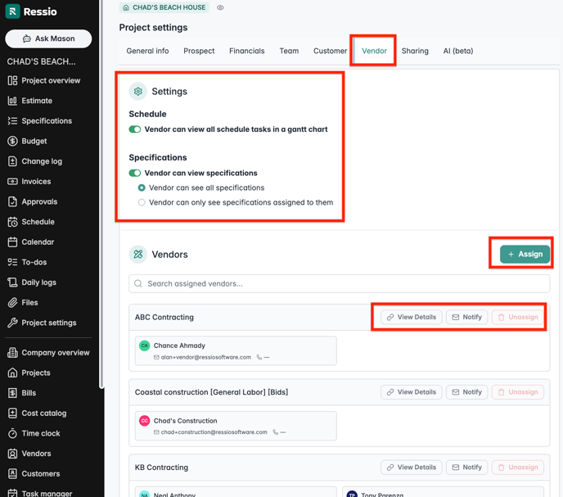Screen dimensions: 563x497
Task: Open the Schedule sidebar item
Action: [38, 221]
